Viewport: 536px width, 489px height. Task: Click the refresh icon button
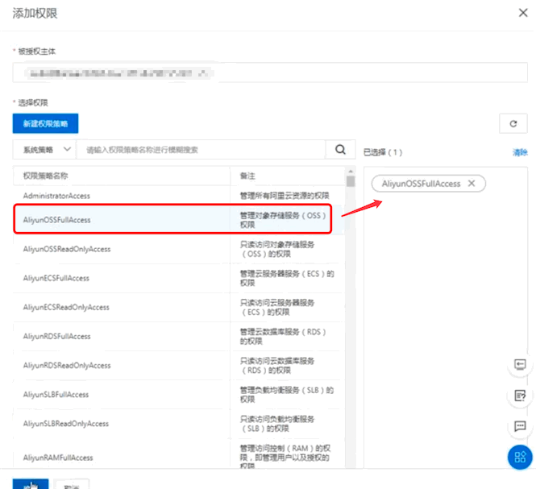513,124
